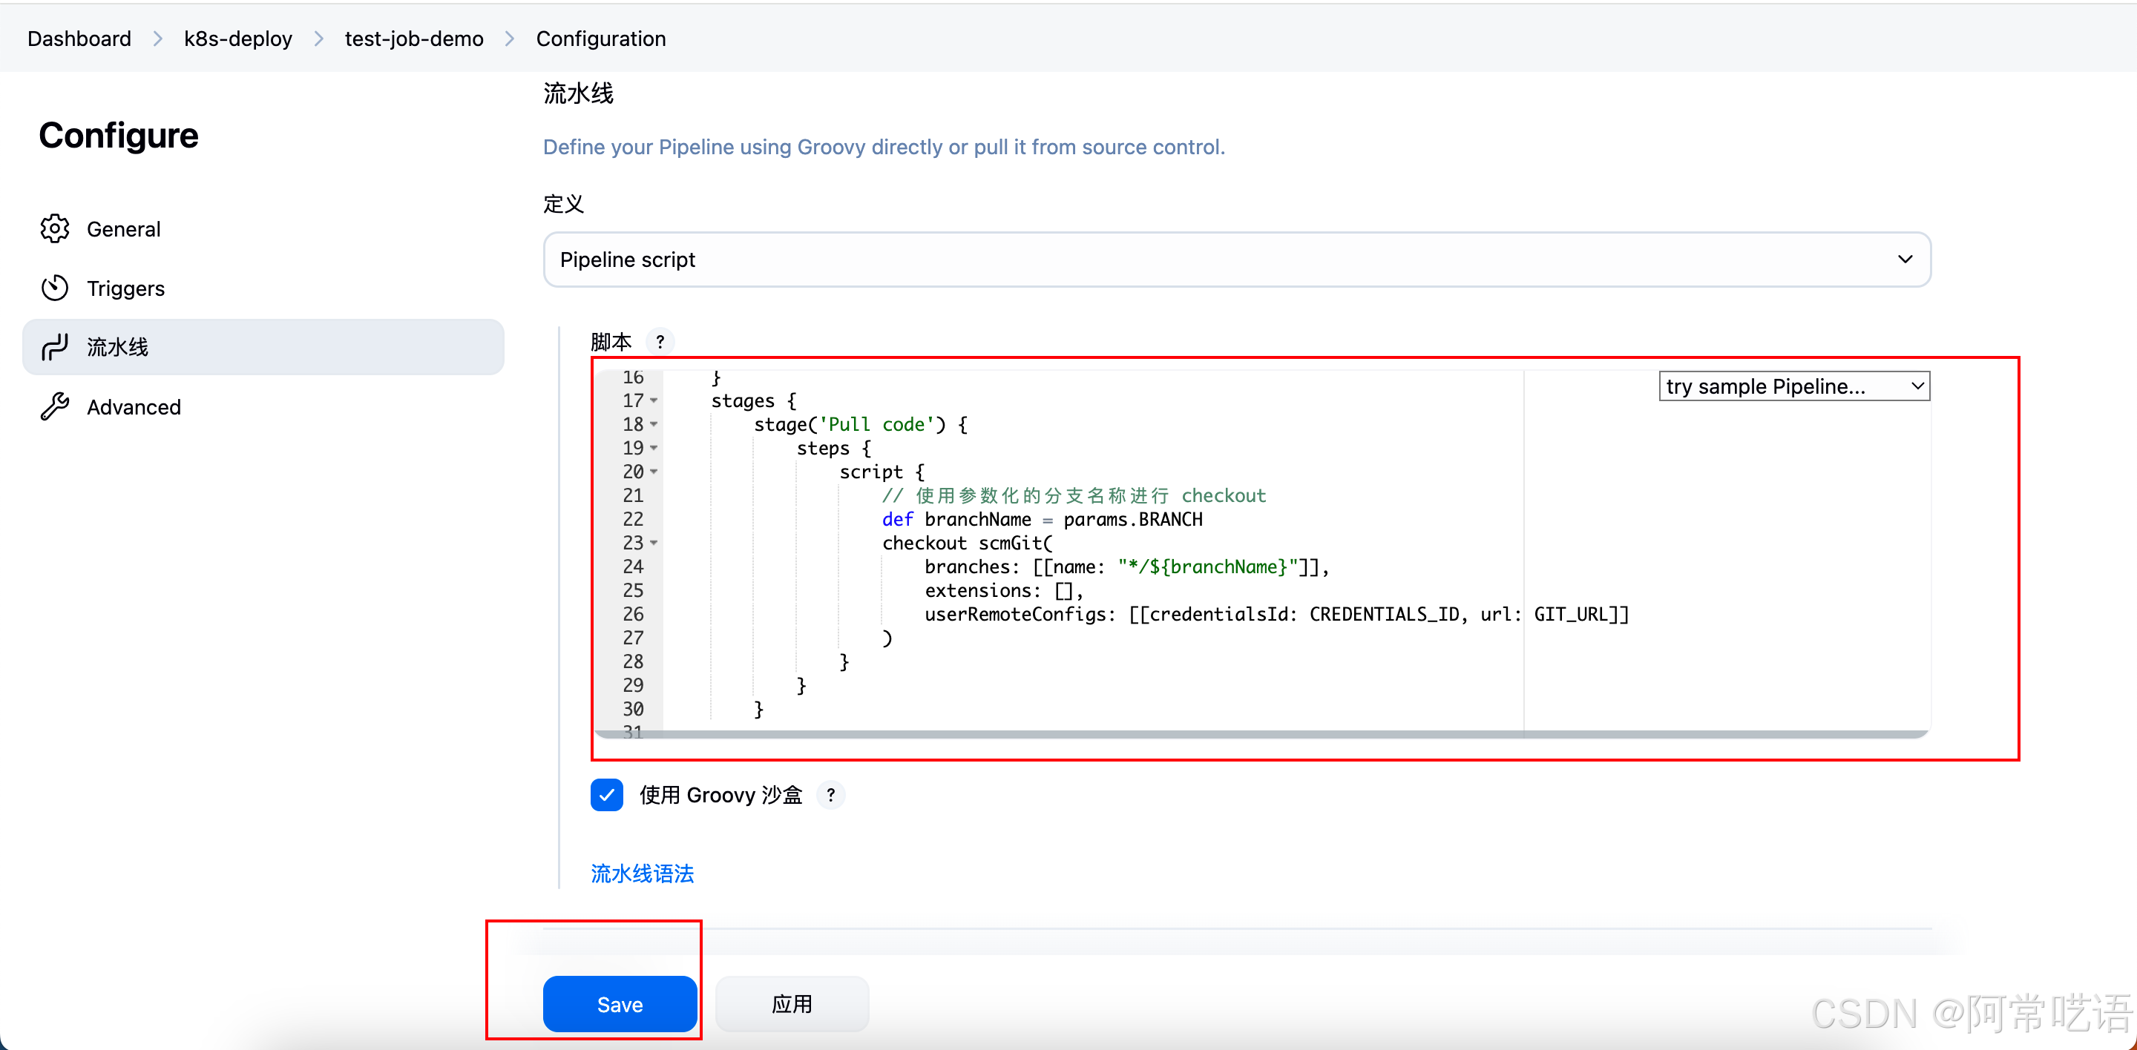2137x1050 pixels.
Task: Click the Advanced wrench icon
Action: [55, 407]
